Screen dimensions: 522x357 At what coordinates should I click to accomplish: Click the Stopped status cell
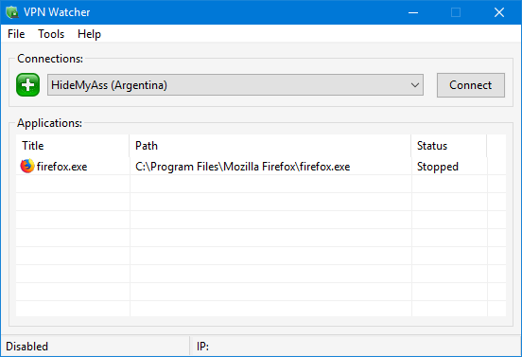coord(438,167)
